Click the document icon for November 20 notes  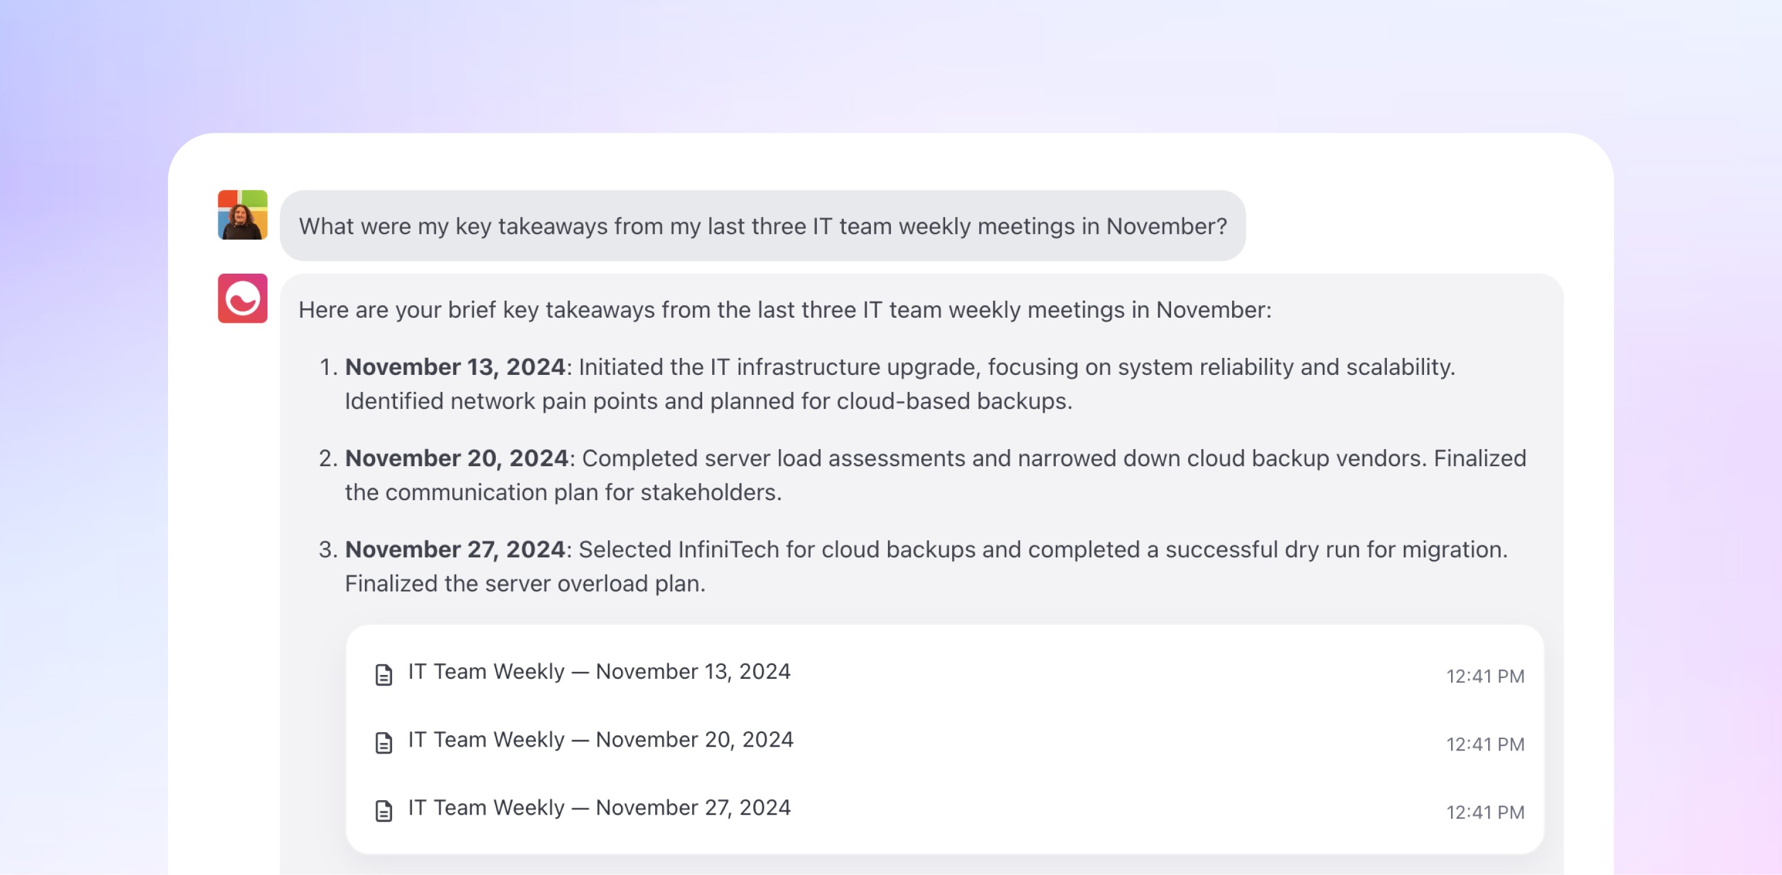pyautogui.click(x=383, y=742)
